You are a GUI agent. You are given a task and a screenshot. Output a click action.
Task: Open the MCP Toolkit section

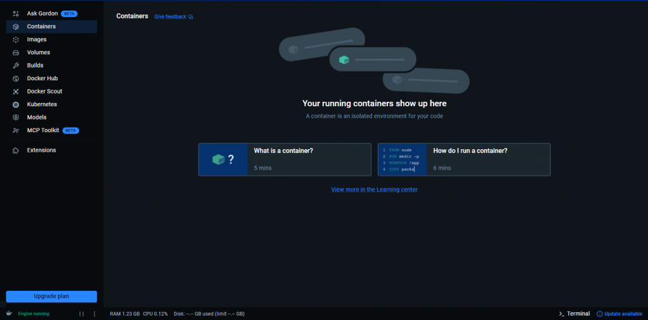click(x=51, y=130)
